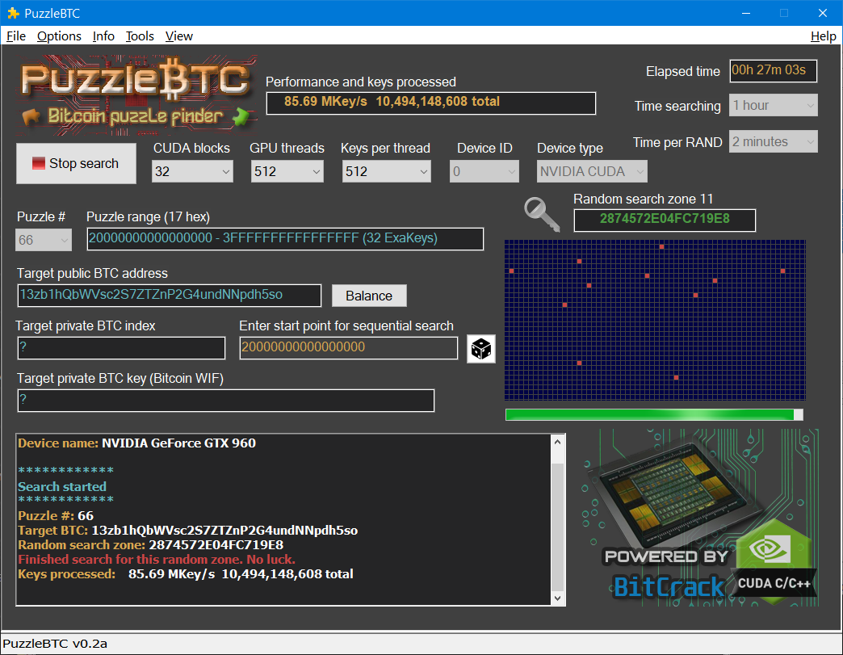Check the address Balance
The width and height of the screenshot is (843, 655).
[369, 296]
